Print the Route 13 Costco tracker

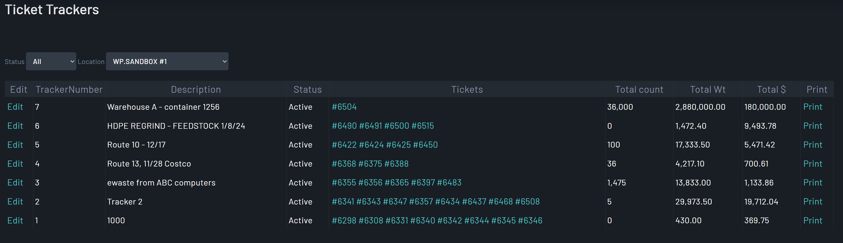[x=812, y=163]
